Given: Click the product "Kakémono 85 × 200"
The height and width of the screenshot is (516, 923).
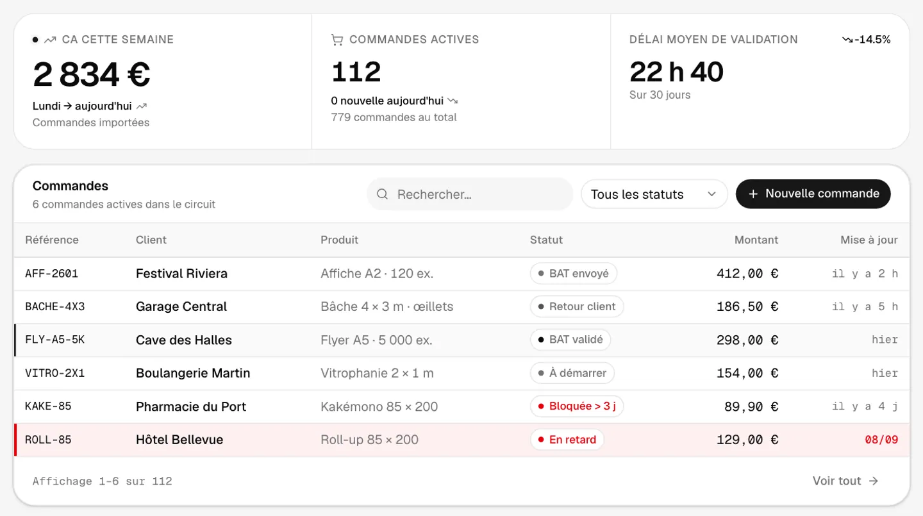Looking at the screenshot, I should (x=379, y=406).
